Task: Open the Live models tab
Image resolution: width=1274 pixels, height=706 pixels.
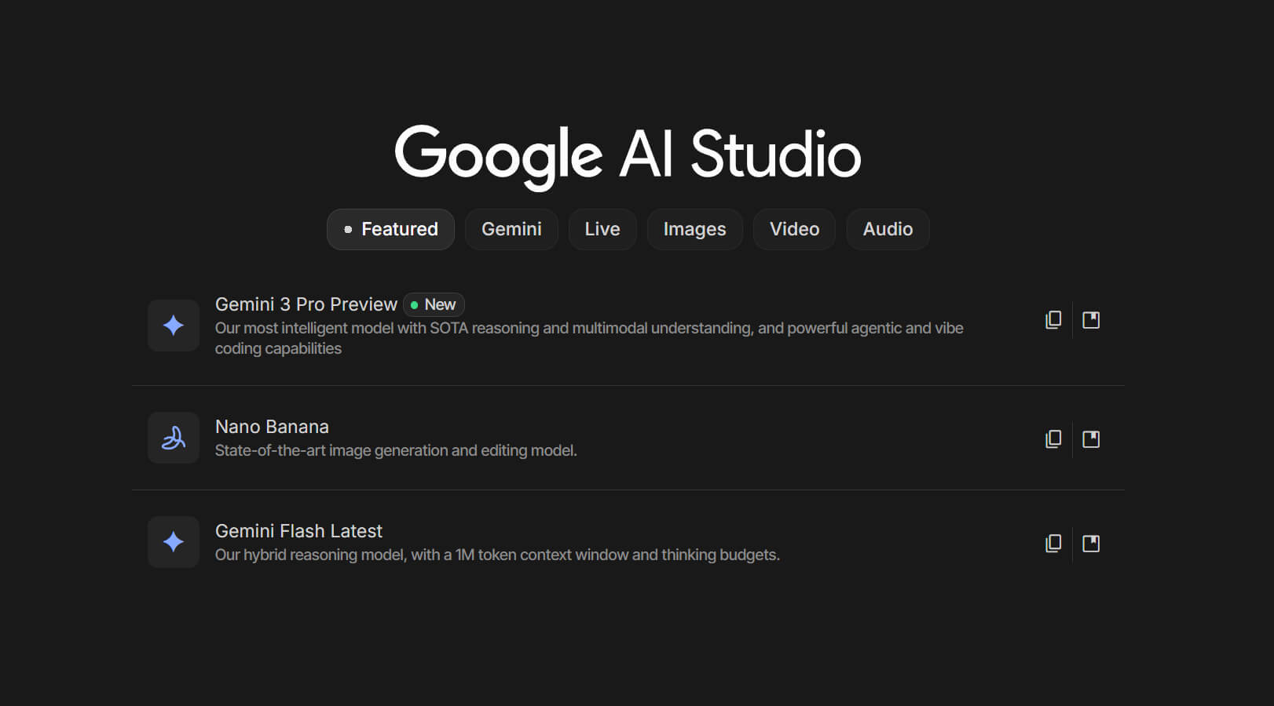Action: click(x=602, y=229)
